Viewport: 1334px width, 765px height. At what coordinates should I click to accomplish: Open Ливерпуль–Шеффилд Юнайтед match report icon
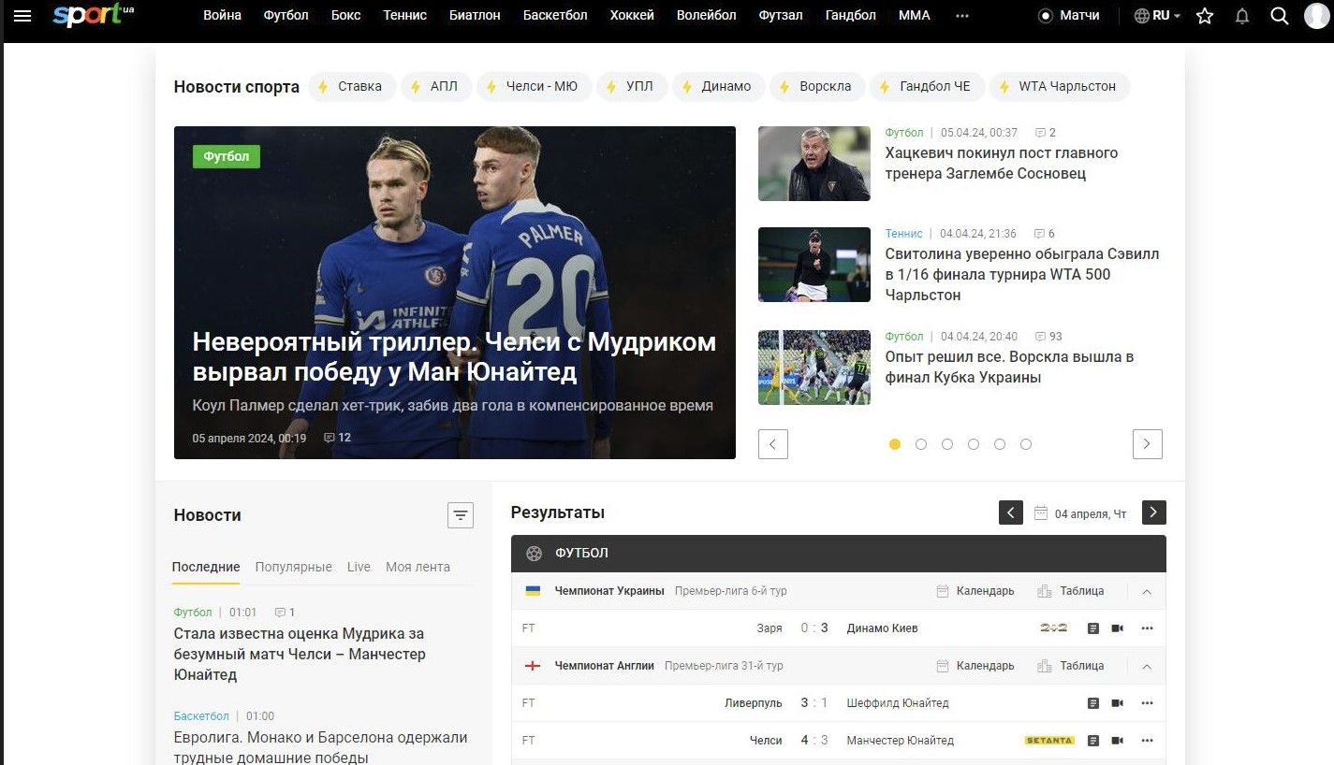[x=1092, y=703]
